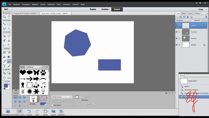Select the Rectangular Marquee tool

pyautogui.click(x=9, y=24)
